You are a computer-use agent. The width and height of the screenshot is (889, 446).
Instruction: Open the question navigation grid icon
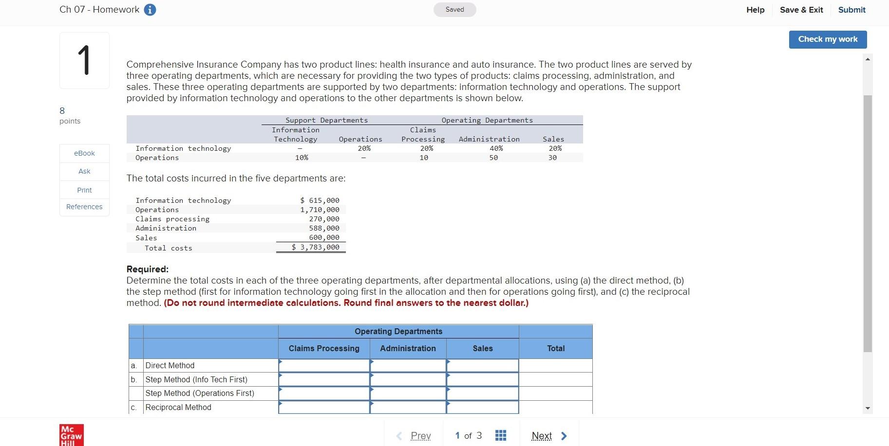(x=501, y=435)
